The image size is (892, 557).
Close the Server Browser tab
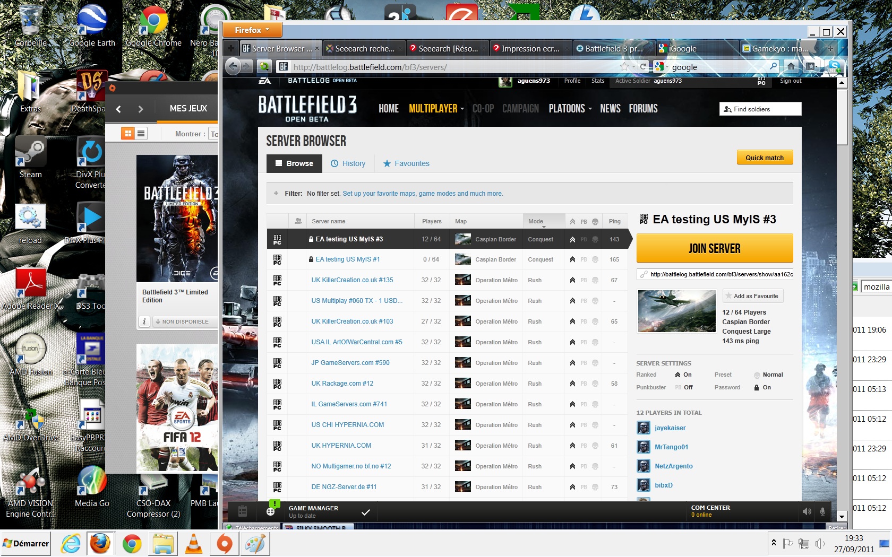(317, 48)
